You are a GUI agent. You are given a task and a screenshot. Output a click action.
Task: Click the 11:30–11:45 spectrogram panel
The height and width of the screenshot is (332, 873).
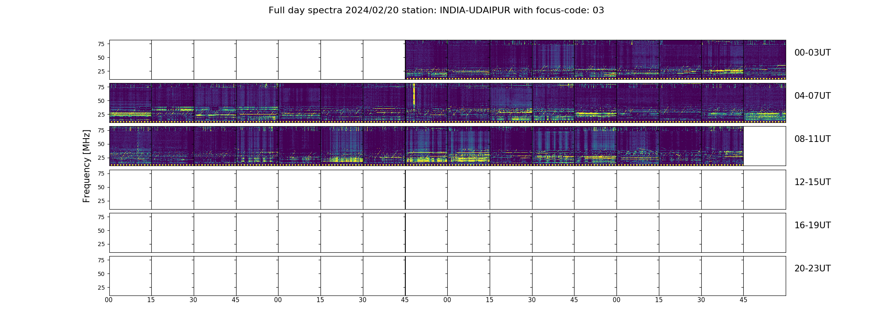(x=723, y=146)
